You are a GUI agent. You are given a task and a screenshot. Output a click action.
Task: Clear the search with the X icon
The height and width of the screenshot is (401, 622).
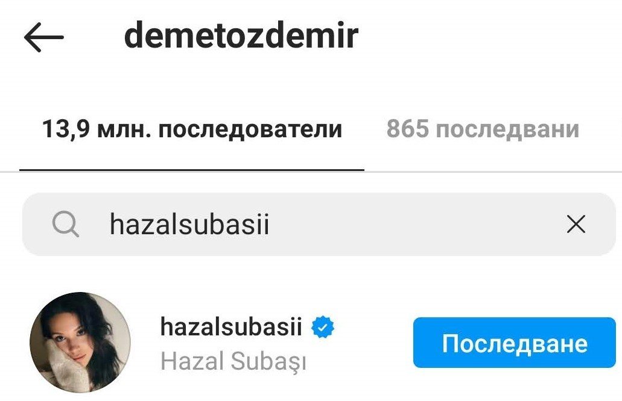pyautogui.click(x=576, y=225)
